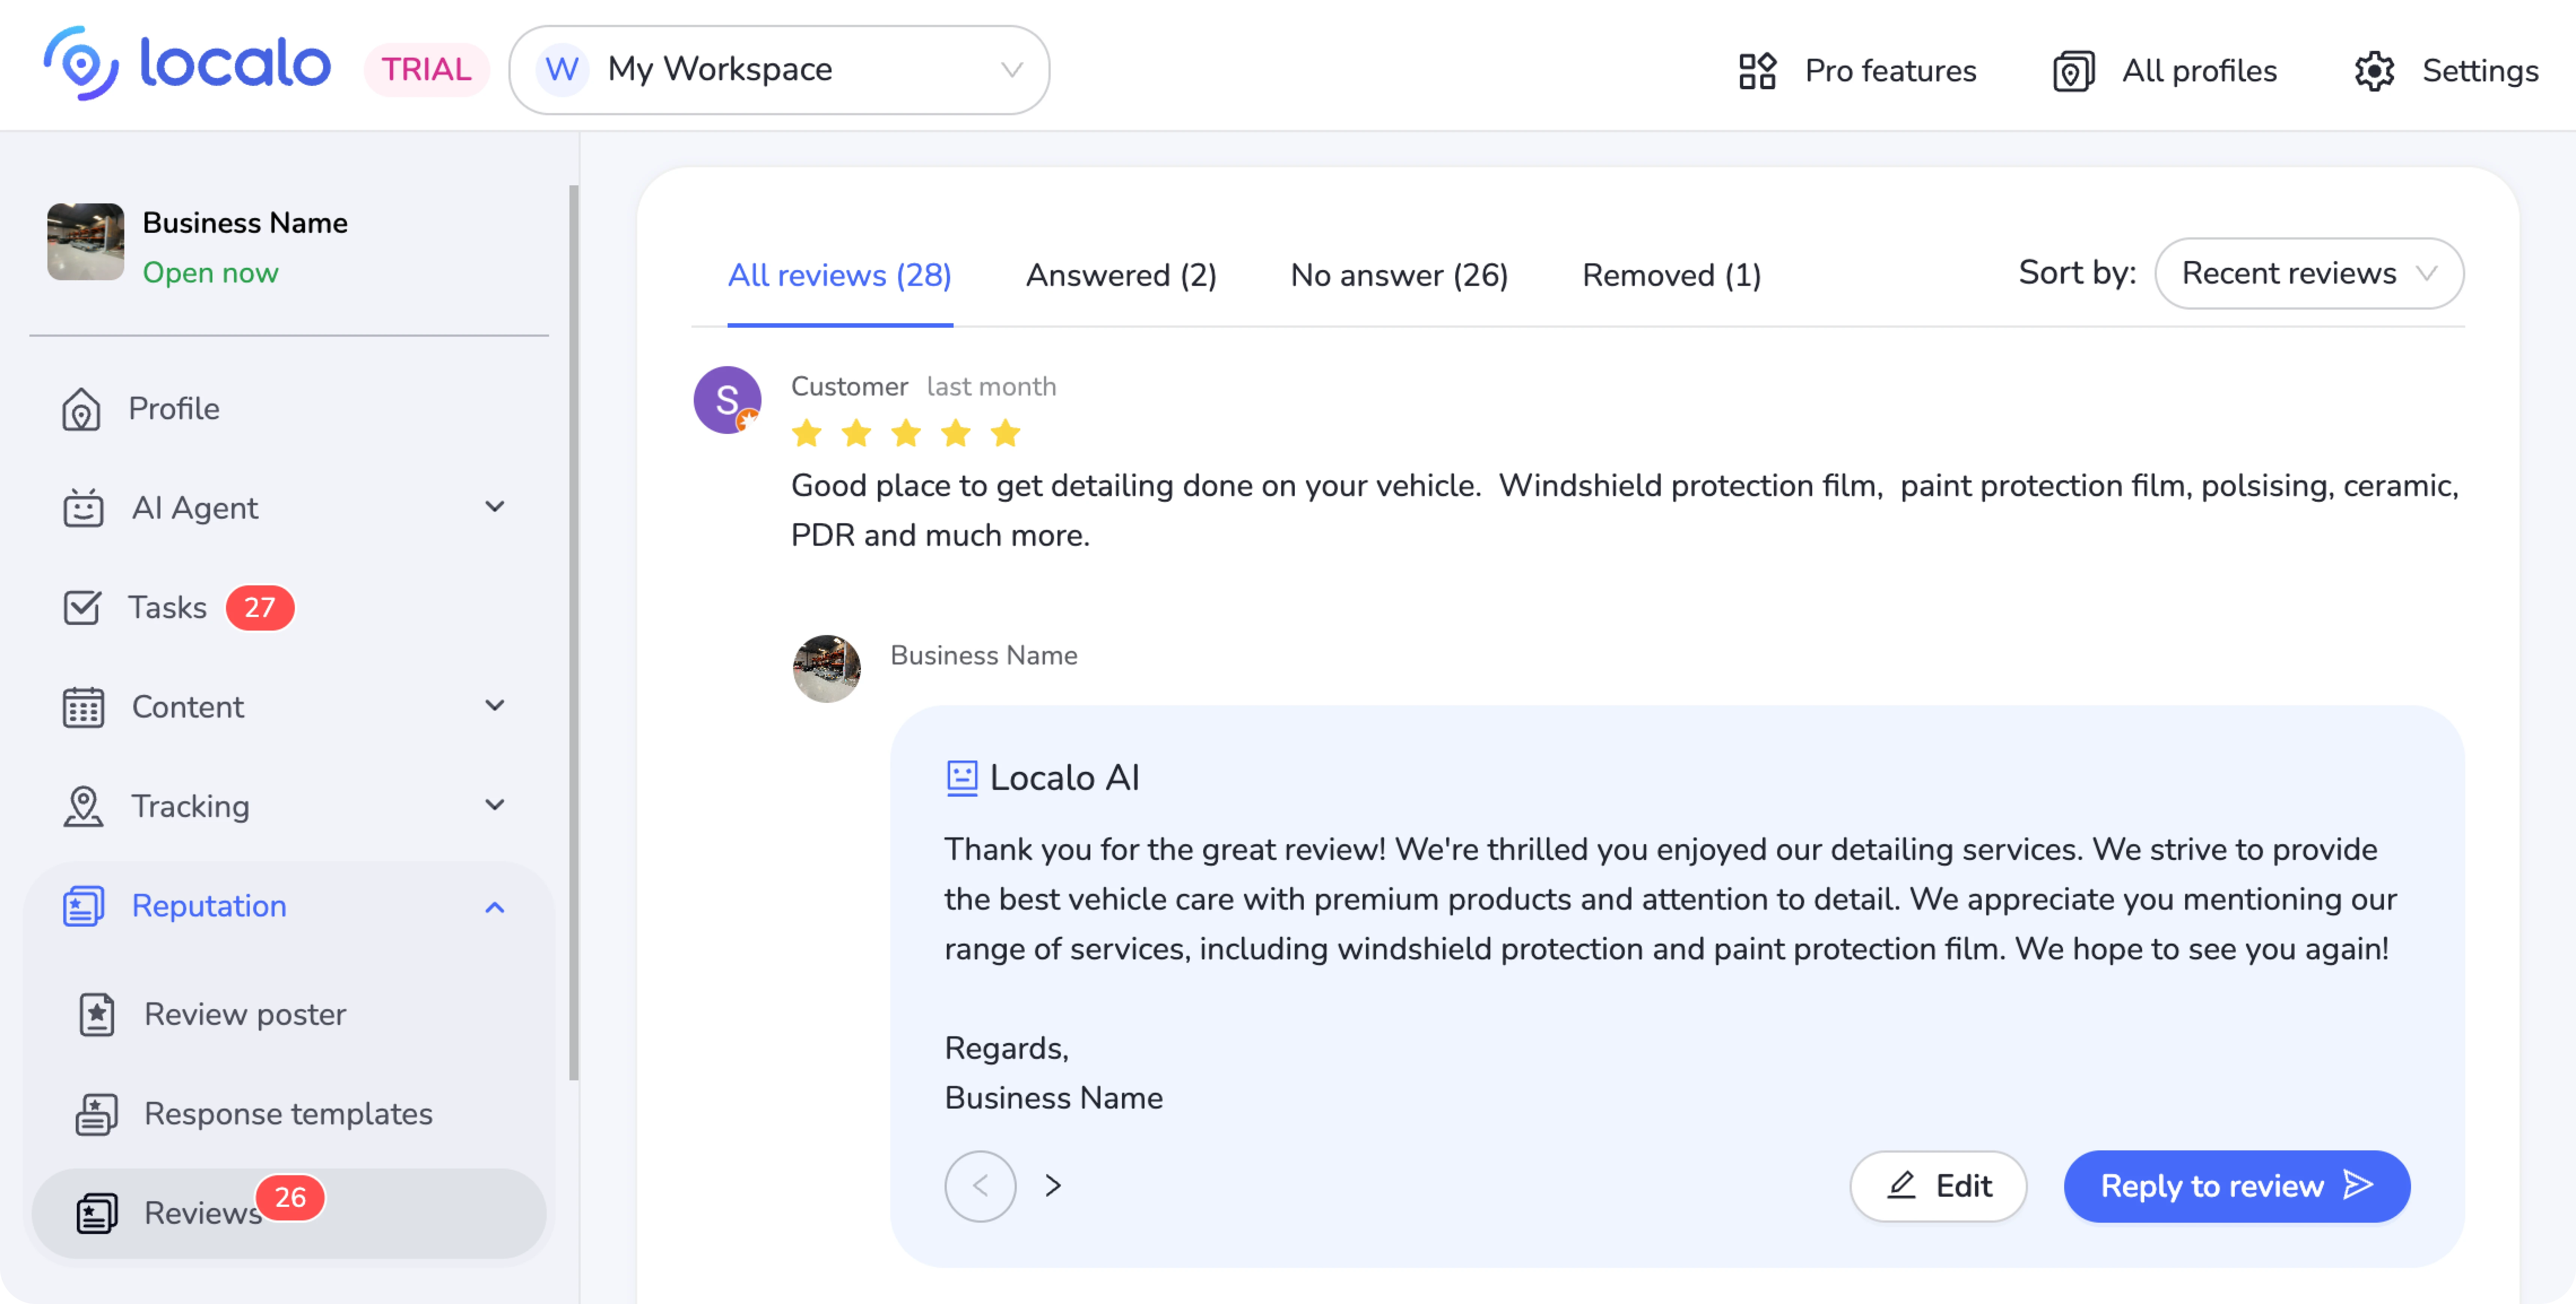Switch to No answer (26) tab

1399,275
